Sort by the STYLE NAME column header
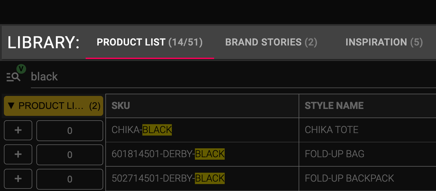 pos(368,106)
